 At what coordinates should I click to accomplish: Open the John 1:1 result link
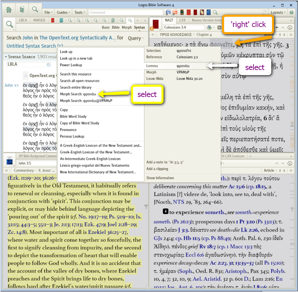click(11, 85)
